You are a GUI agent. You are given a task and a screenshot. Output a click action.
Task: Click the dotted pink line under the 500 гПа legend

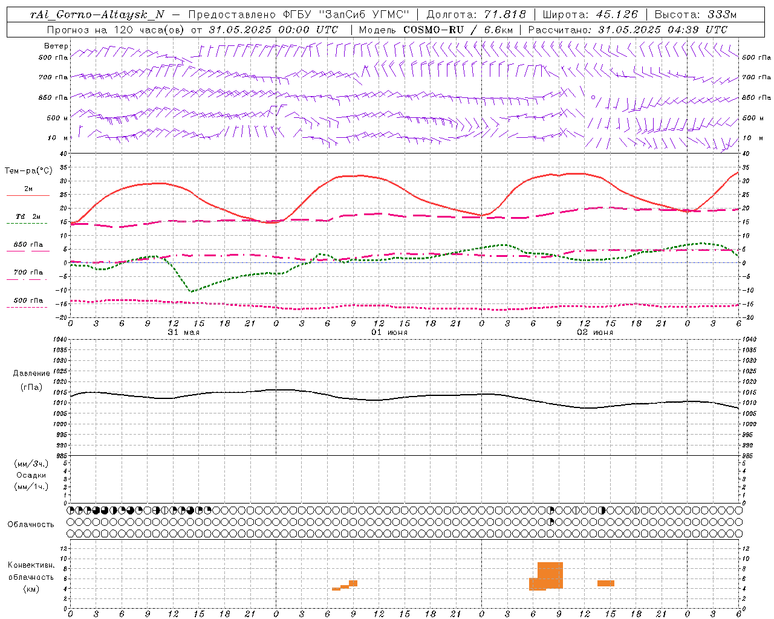click(27, 307)
